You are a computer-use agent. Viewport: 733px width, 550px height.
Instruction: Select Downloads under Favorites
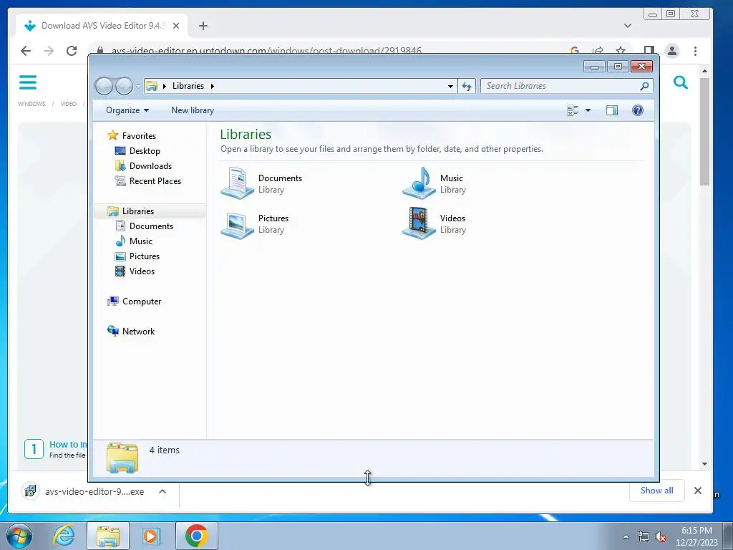pyautogui.click(x=150, y=166)
